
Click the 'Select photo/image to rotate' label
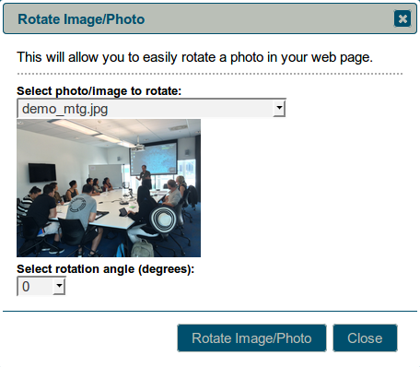(99, 91)
